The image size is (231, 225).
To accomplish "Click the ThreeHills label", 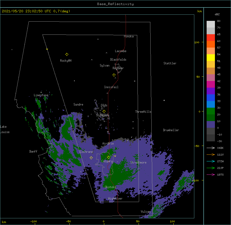I will tap(143, 112).
